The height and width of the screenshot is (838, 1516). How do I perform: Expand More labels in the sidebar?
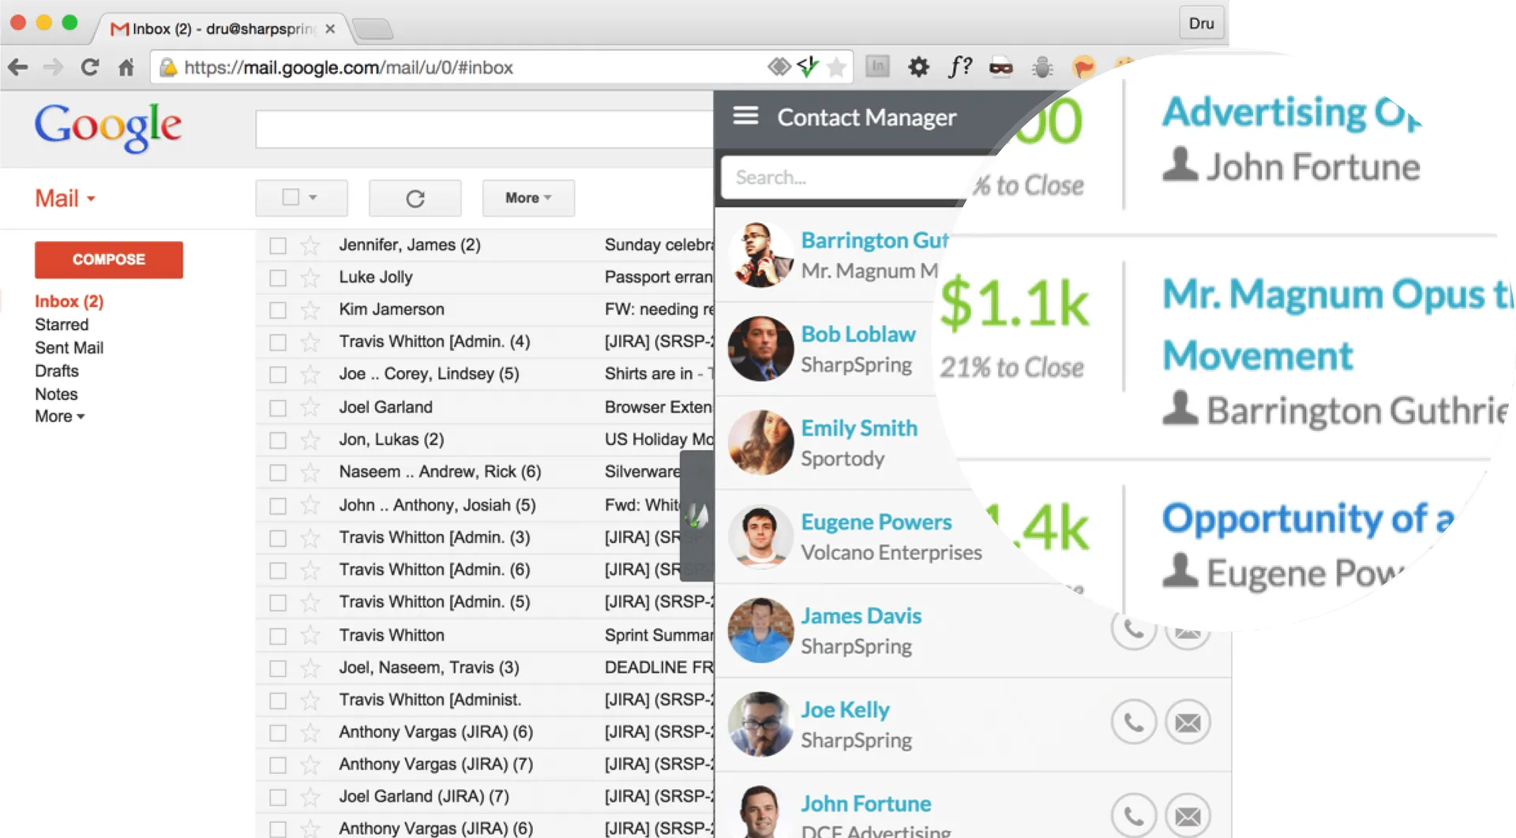(59, 417)
